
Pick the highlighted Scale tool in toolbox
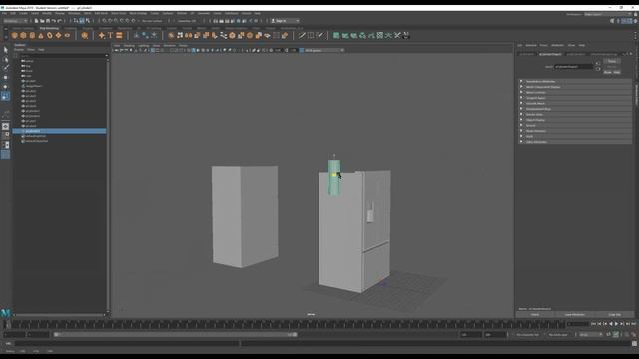coord(6,96)
